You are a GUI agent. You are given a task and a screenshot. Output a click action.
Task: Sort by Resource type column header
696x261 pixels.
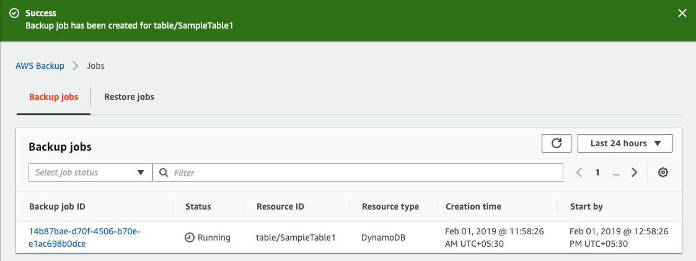[x=390, y=206]
